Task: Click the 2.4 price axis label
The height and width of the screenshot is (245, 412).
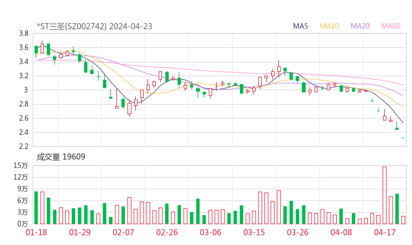Action: 23,132
